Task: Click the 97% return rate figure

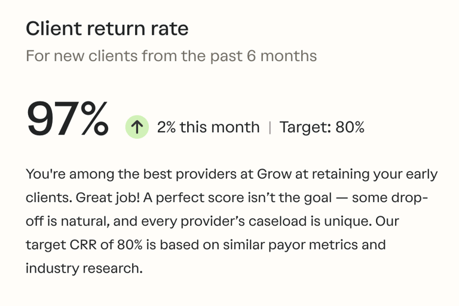Action: (68, 118)
